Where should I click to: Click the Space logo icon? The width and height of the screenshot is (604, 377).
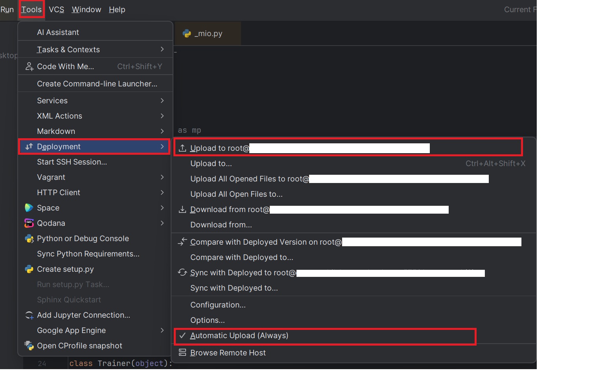29,208
